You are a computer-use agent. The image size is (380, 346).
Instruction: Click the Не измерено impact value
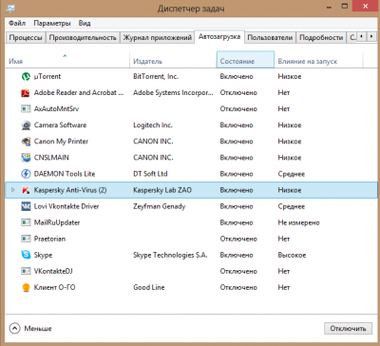(x=298, y=222)
